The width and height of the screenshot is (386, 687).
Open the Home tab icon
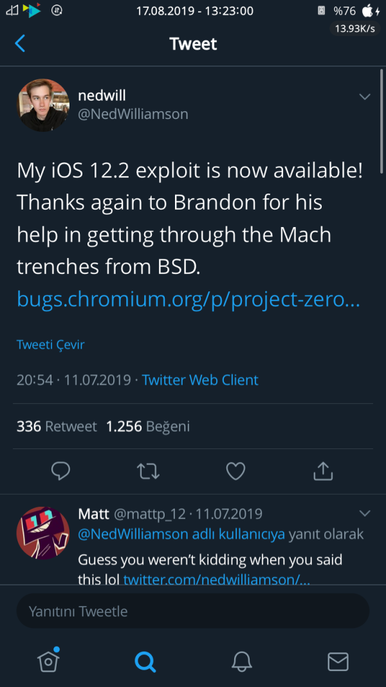click(49, 660)
